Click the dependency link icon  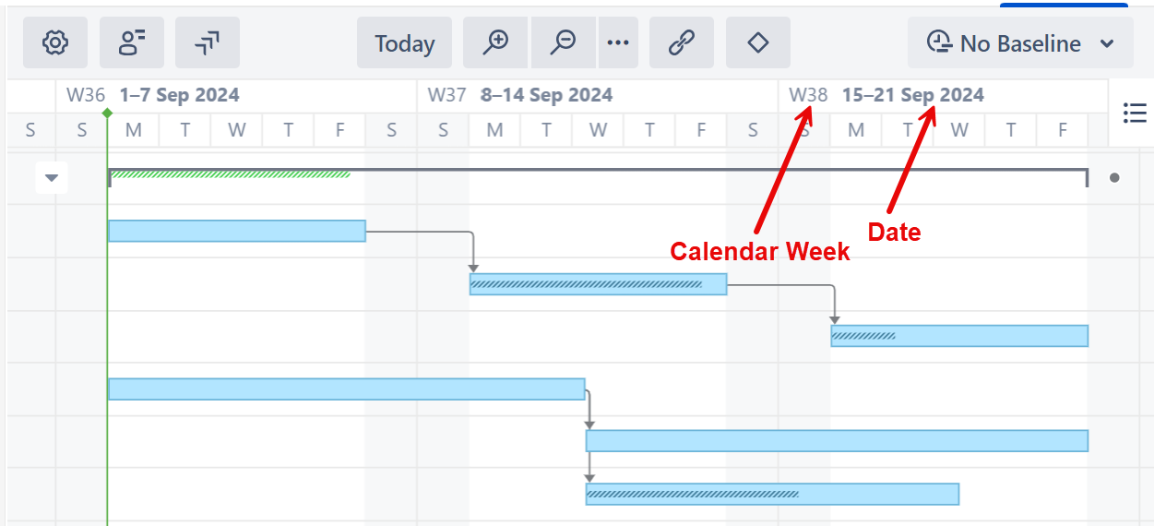click(681, 42)
